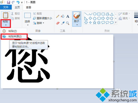Click the canvas bottom-edge resize handle
The width and height of the screenshot is (138, 103).
[57, 89]
